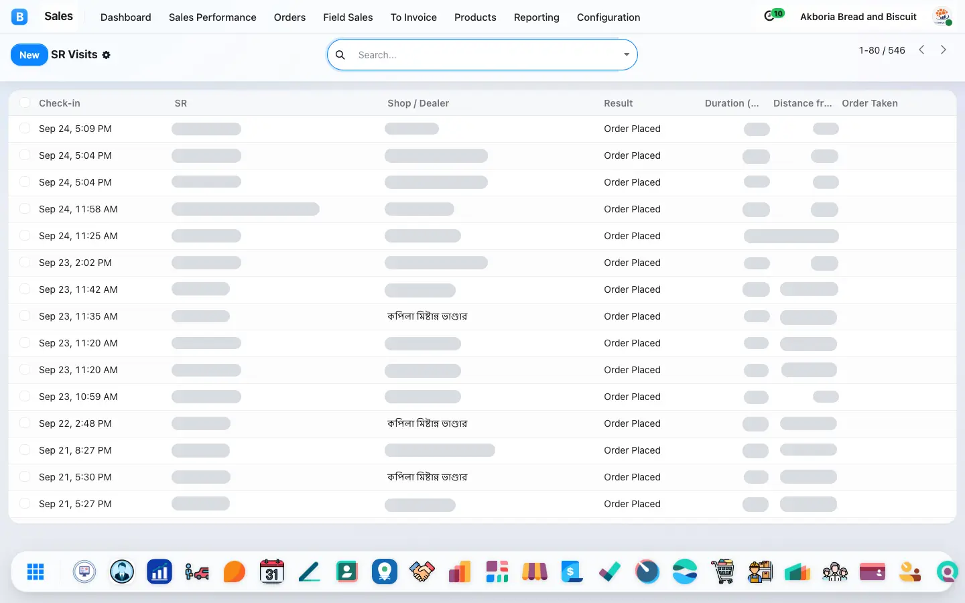Check the Sep 23, 2:02 PM row
The height and width of the screenshot is (603, 965).
tap(25, 262)
